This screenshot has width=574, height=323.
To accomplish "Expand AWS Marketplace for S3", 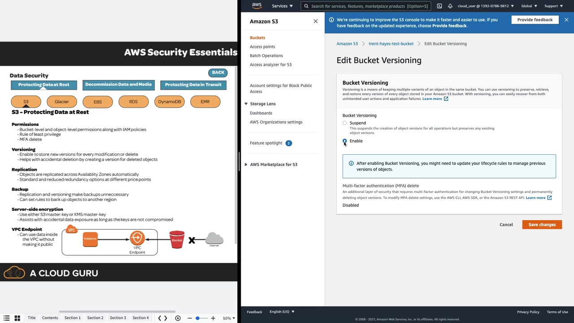I will tap(246, 165).
